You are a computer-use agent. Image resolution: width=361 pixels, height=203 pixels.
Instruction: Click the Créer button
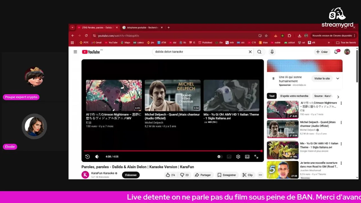point(322,52)
